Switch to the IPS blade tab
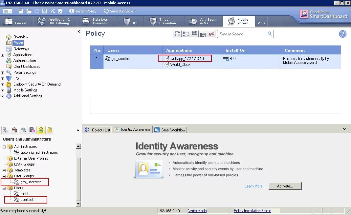 [130, 21]
